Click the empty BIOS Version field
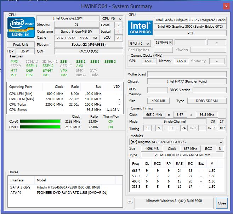The image size is (233, 214). pyautogui.click(x=210, y=90)
